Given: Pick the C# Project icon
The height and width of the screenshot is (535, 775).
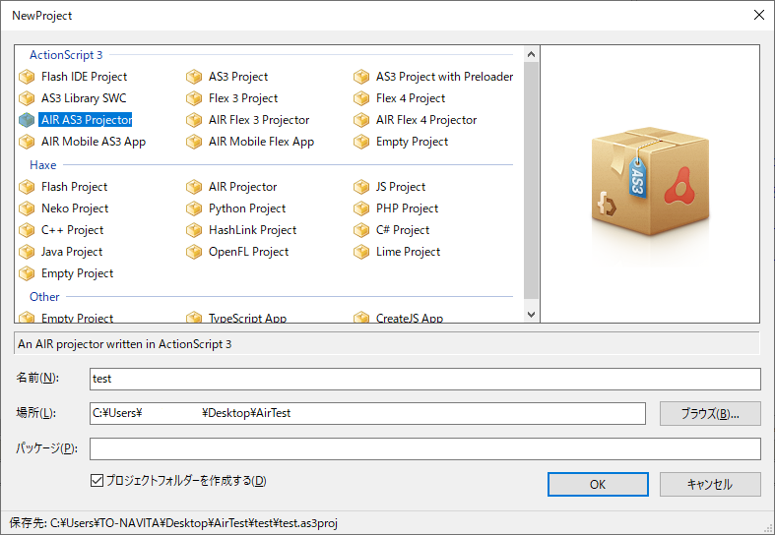Looking at the screenshot, I should point(361,230).
